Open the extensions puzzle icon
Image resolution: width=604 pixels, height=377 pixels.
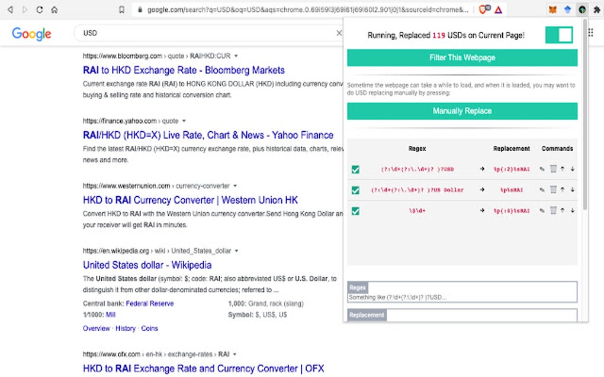coord(596,9)
